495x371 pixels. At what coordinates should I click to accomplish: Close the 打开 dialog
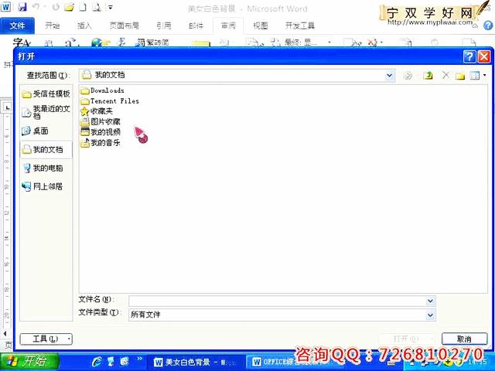[x=484, y=56]
